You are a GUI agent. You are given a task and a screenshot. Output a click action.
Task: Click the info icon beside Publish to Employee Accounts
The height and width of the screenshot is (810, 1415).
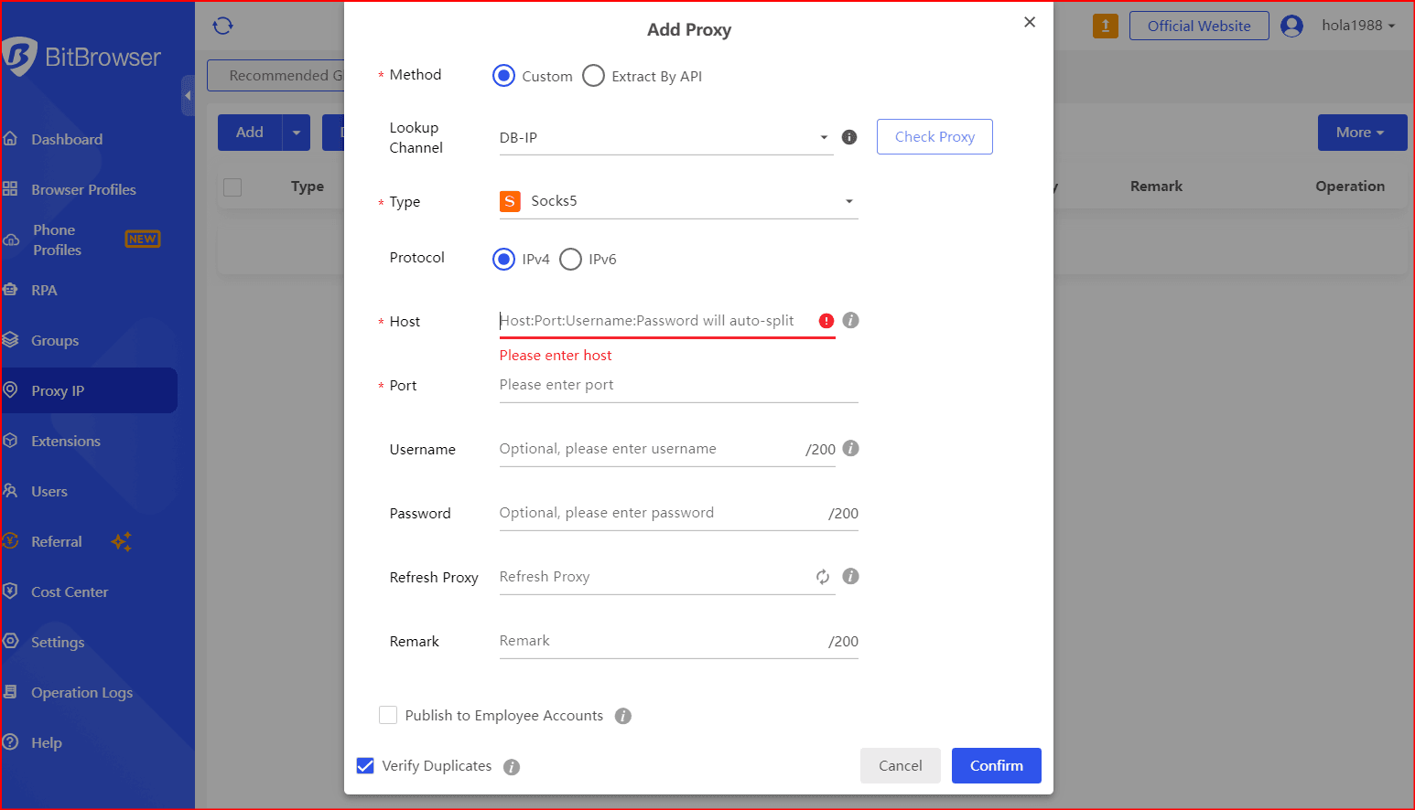click(x=623, y=716)
